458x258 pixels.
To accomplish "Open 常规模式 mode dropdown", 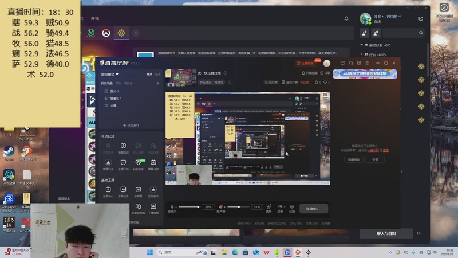I will click(109, 75).
